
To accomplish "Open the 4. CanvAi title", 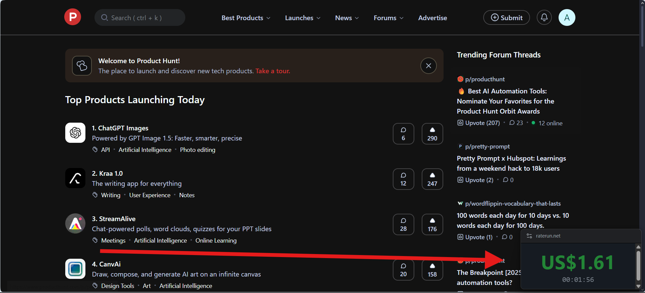I will point(106,264).
